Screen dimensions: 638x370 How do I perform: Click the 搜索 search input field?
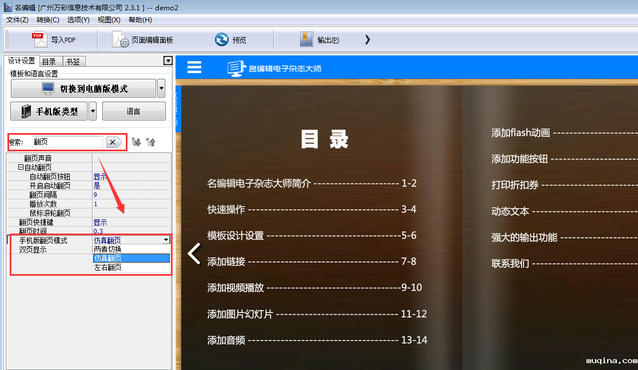pos(67,142)
